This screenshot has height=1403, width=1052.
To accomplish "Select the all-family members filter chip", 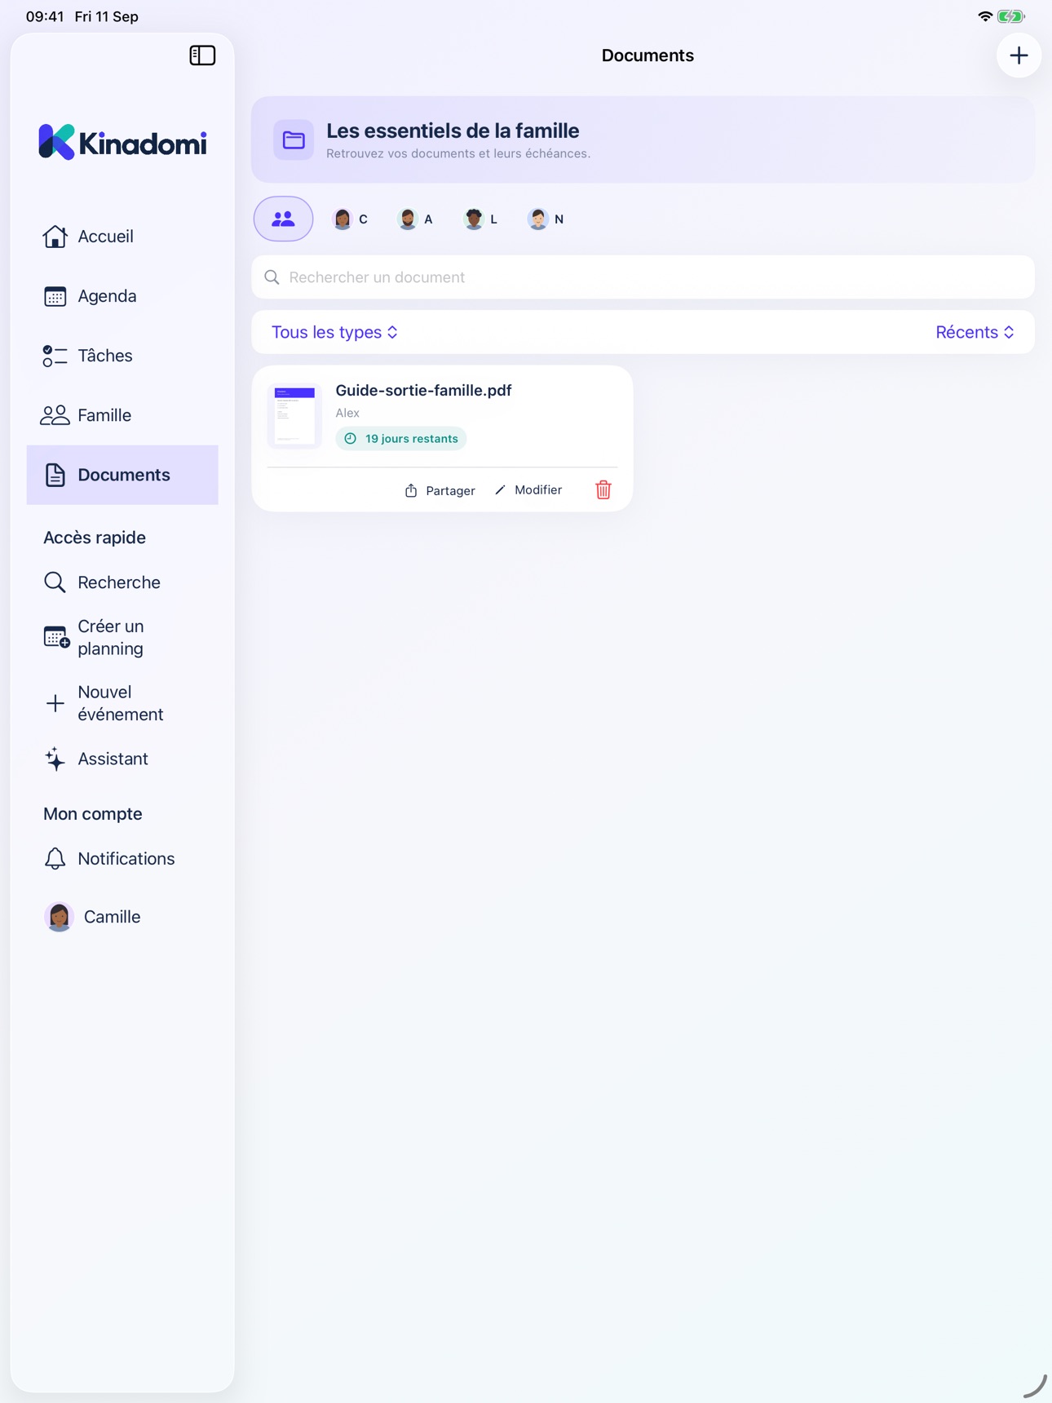I will 283,219.
